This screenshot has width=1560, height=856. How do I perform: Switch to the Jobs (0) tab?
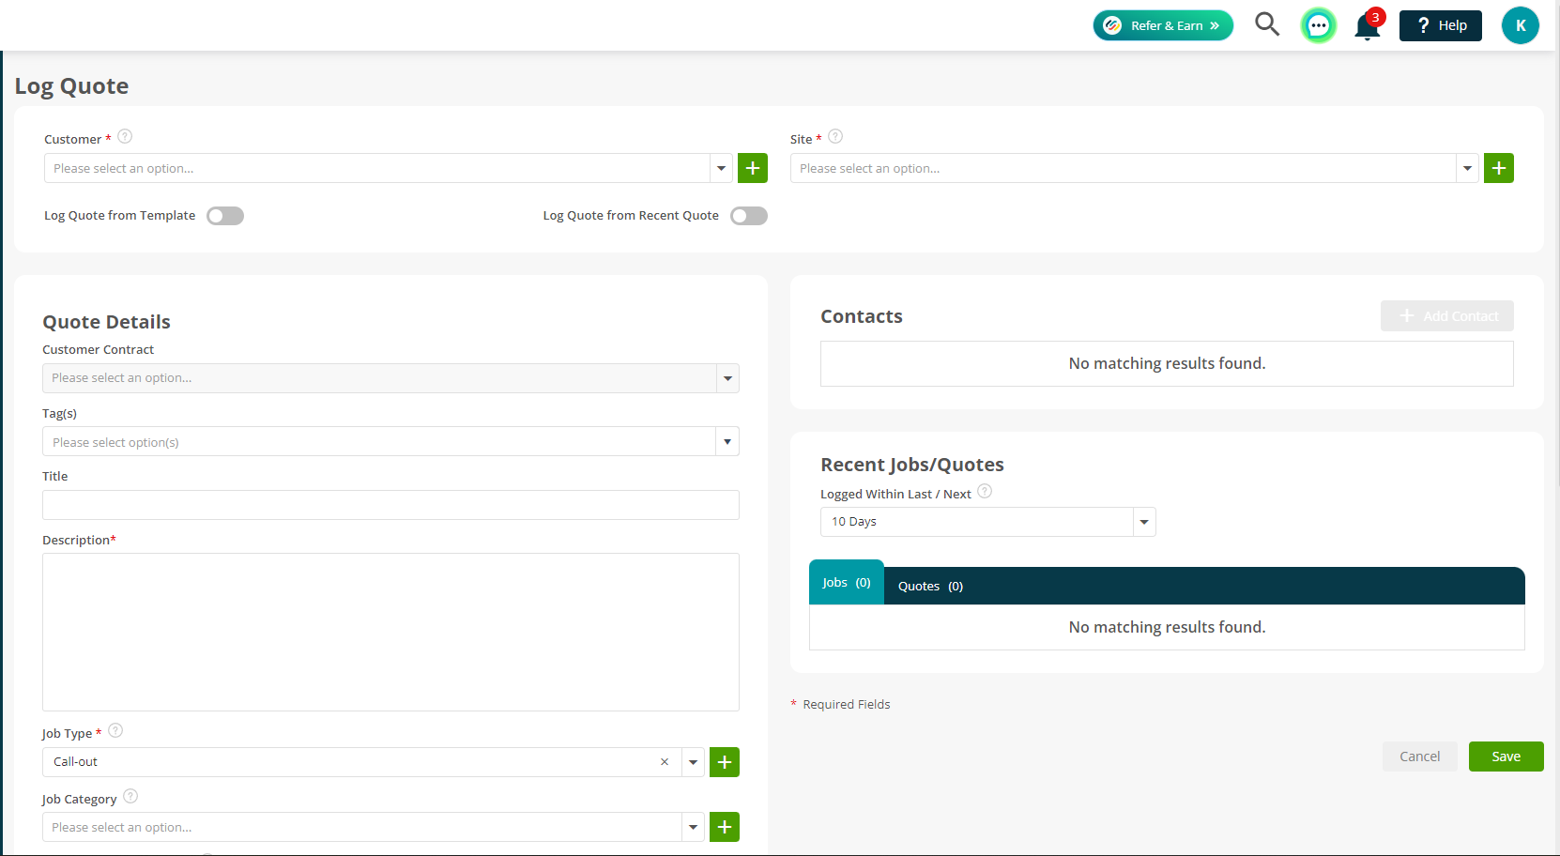click(x=847, y=583)
